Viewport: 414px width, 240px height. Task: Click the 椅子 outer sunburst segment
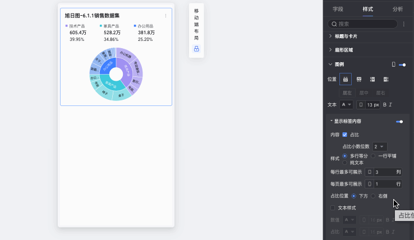104,93
